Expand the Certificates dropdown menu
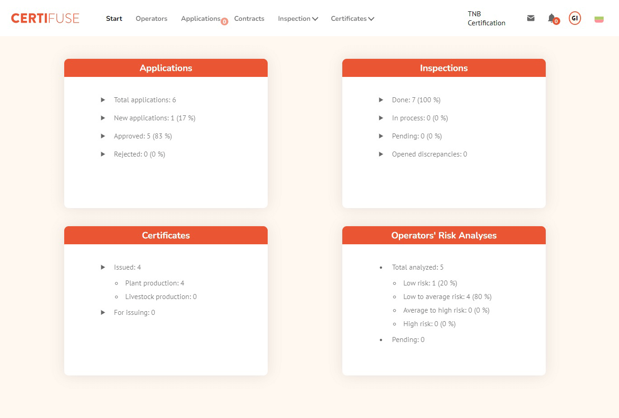Image resolution: width=619 pixels, height=418 pixels. pyautogui.click(x=352, y=19)
